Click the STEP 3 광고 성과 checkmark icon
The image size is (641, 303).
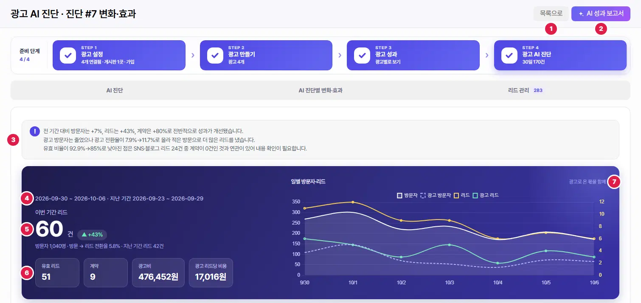[362, 56]
